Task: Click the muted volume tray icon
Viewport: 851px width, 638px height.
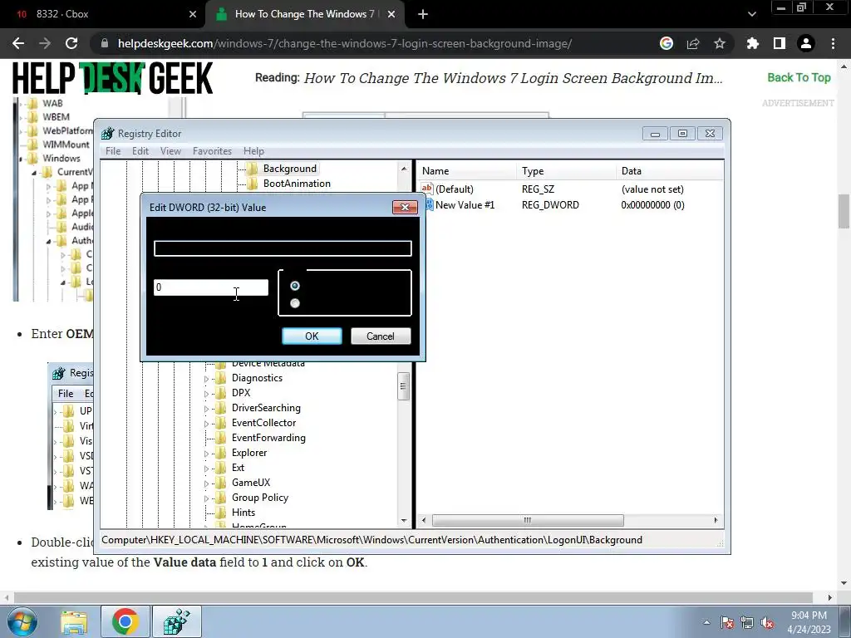Action: point(767,622)
